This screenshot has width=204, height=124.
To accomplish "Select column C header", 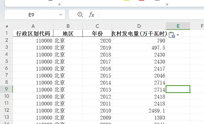I will click(97, 26).
